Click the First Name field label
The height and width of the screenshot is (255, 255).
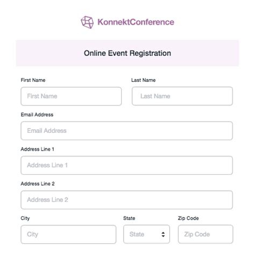pos(33,80)
